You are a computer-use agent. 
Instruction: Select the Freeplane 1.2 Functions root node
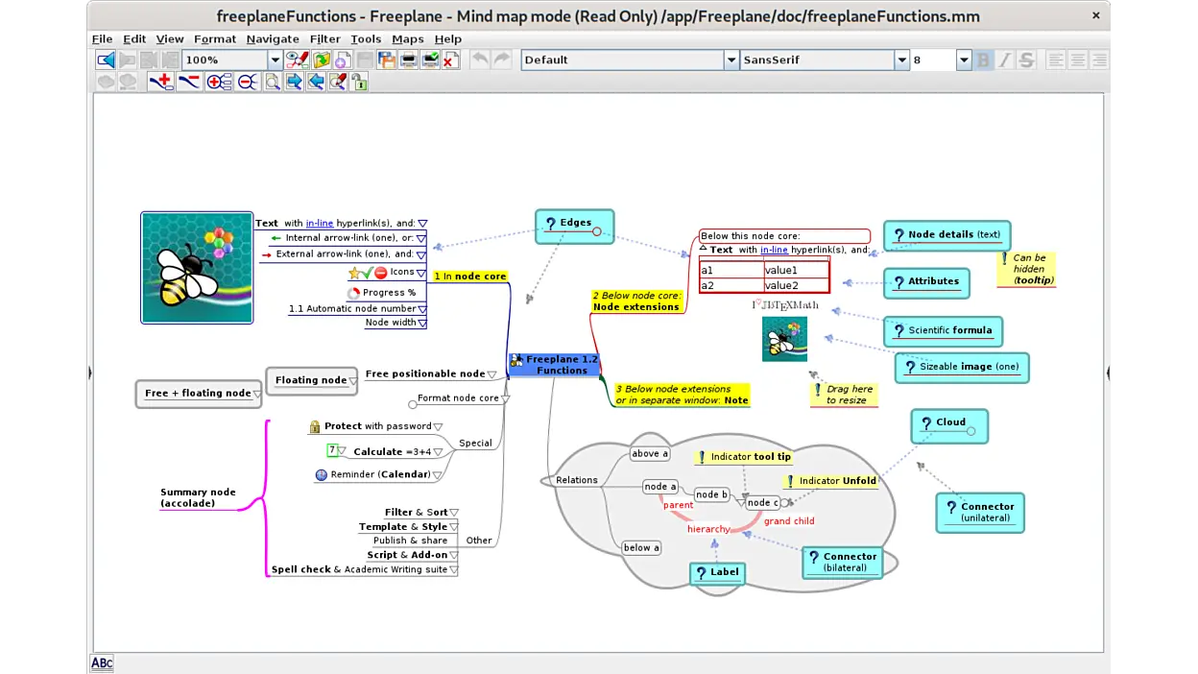coord(554,365)
